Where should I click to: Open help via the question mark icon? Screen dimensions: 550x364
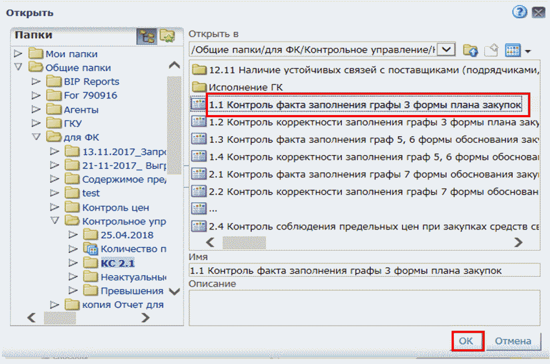pyautogui.click(x=519, y=12)
